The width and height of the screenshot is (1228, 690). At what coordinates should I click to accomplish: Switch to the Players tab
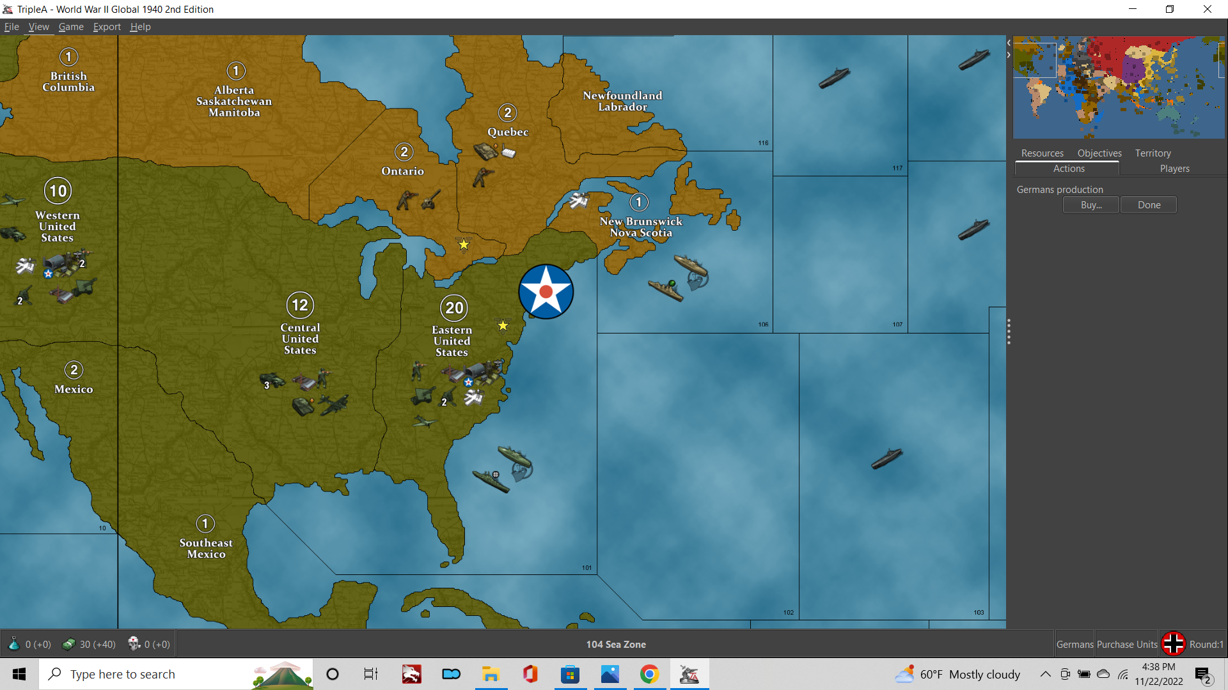[x=1174, y=168]
